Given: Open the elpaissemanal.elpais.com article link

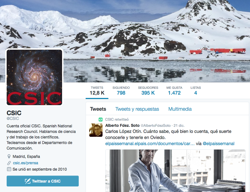Looking at the screenshot, I should pos(150,144).
